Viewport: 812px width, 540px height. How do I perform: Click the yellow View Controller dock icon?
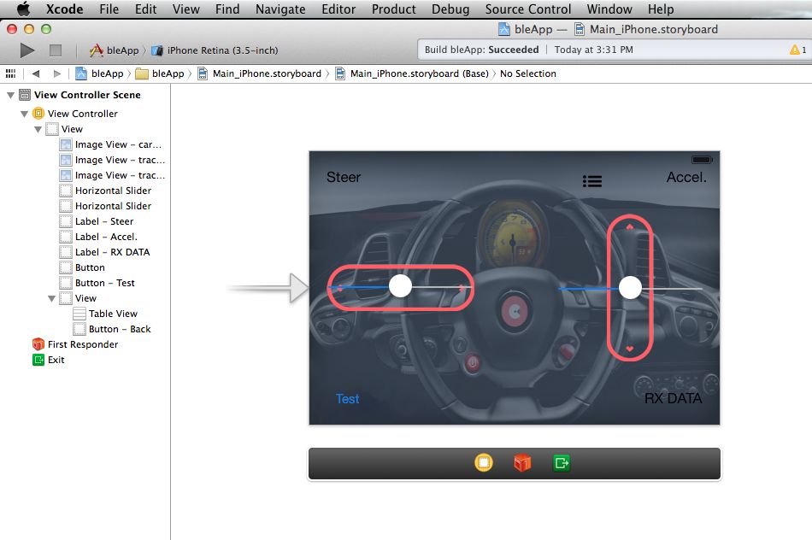click(484, 463)
